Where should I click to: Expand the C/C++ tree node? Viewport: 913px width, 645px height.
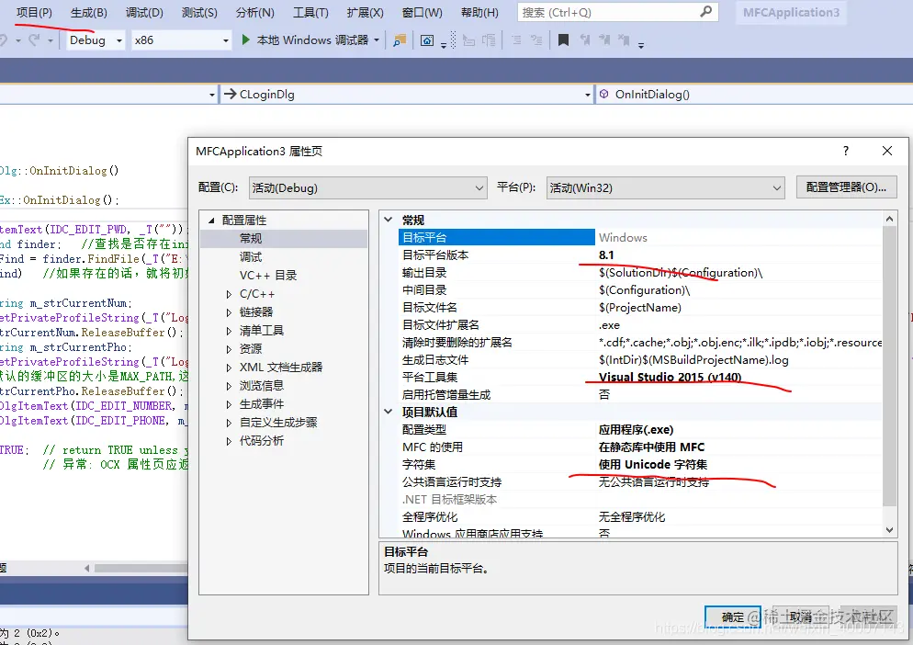tap(229, 294)
